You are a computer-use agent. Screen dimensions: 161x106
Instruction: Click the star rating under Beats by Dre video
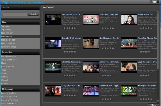pos(70,52)
